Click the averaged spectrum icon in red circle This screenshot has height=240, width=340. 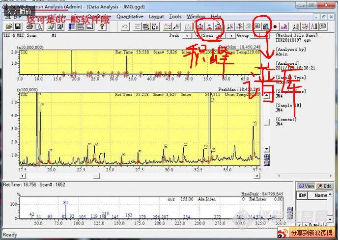pyautogui.click(x=218, y=27)
